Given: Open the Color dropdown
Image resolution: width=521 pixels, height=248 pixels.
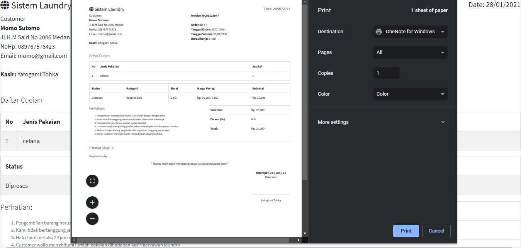Looking at the screenshot, I should 410,94.
